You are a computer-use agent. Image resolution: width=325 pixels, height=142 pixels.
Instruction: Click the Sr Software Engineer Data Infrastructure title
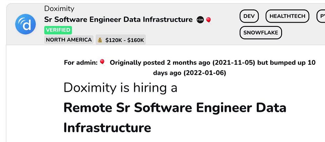pyautogui.click(x=118, y=19)
